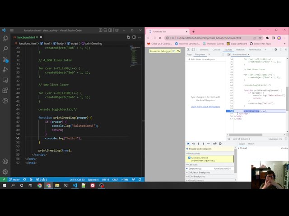The width and height of the screenshot is (289, 216).
Task: Click the HTML language mode status item
Action: tap(125, 180)
